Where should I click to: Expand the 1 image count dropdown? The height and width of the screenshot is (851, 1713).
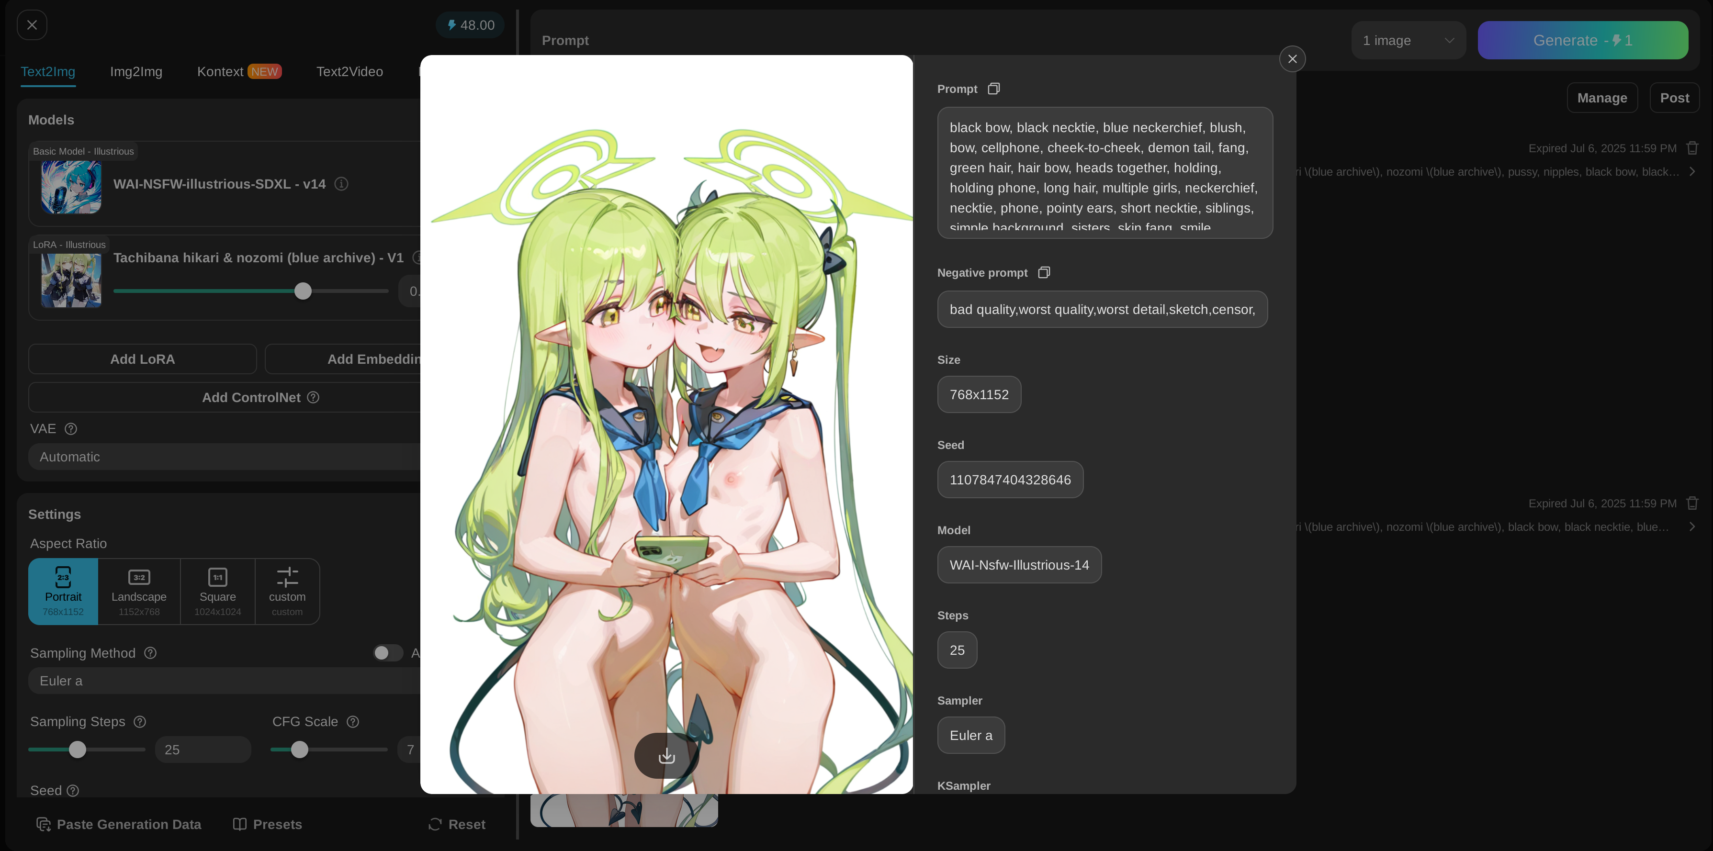click(x=1409, y=41)
